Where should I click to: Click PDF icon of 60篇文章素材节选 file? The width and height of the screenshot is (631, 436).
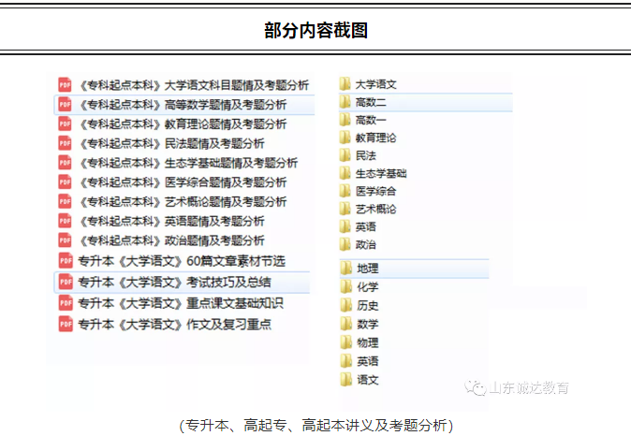click(x=66, y=261)
